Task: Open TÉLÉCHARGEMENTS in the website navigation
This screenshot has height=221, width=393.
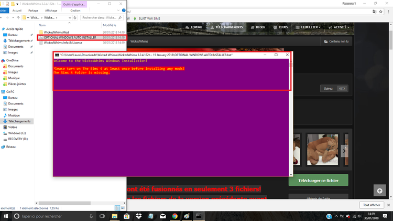Action: [226, 27]
